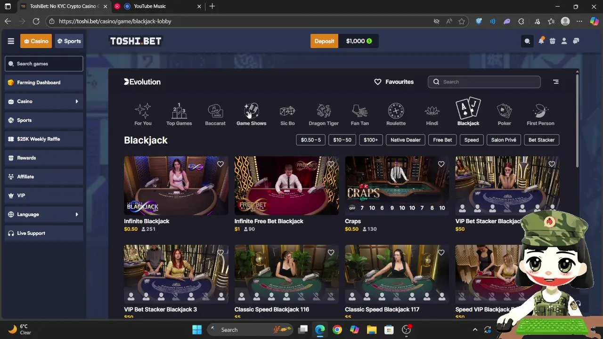Open the chat bubbles icon in header

click(x=576, y=41)
